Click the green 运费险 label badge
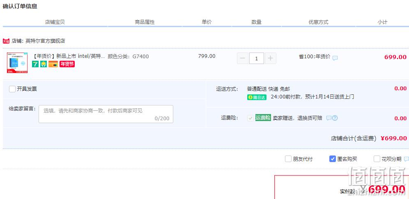This screenshot has height=199, width=409. pos(263,118)
